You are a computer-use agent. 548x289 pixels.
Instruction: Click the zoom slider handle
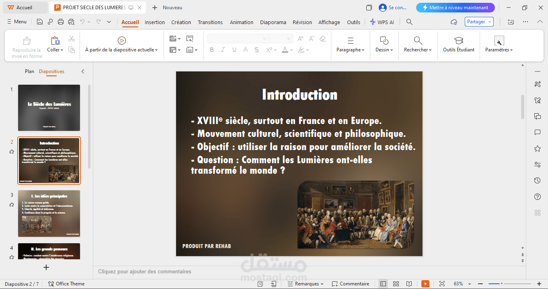(501, 284)
